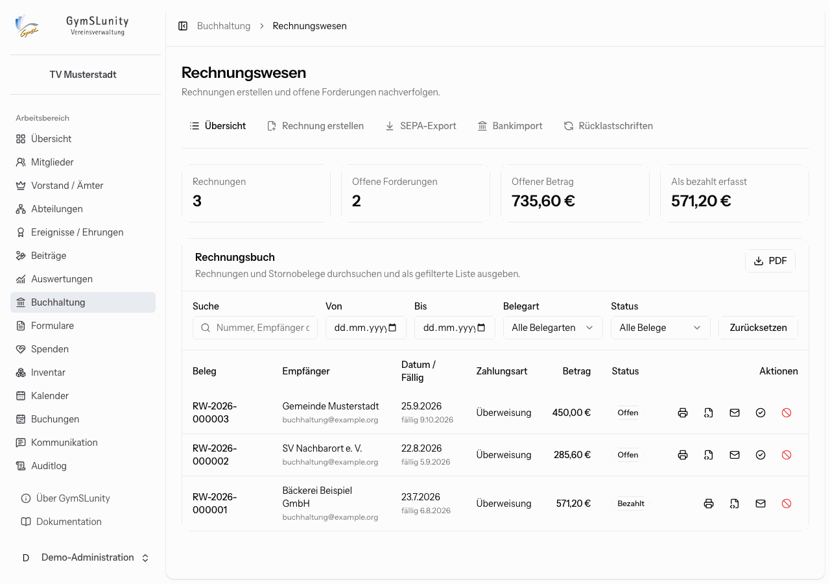Open the Von date picker calendar
Viewport: 830px width, 584px height.
(392, 328)
